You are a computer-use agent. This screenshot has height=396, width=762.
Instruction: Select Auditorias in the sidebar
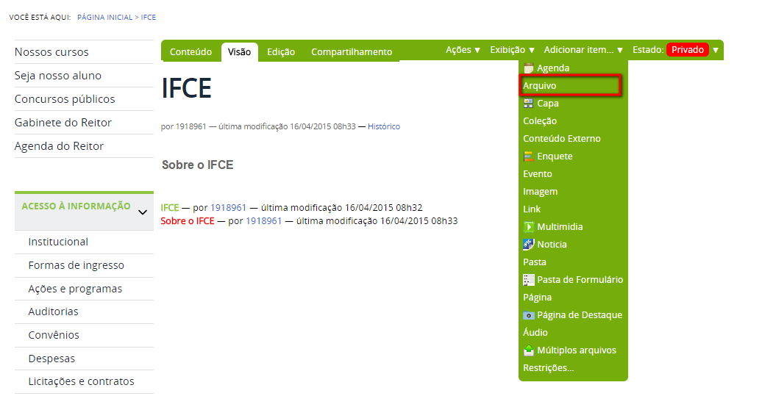tap(53, 312)
